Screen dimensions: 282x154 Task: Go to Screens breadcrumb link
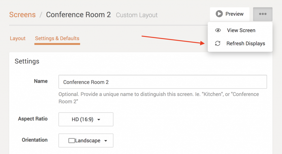[23, 15]
